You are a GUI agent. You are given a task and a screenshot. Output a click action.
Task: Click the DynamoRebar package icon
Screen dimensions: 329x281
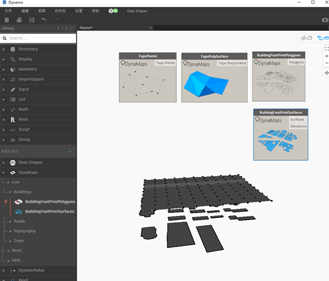[x=12, y=270]
